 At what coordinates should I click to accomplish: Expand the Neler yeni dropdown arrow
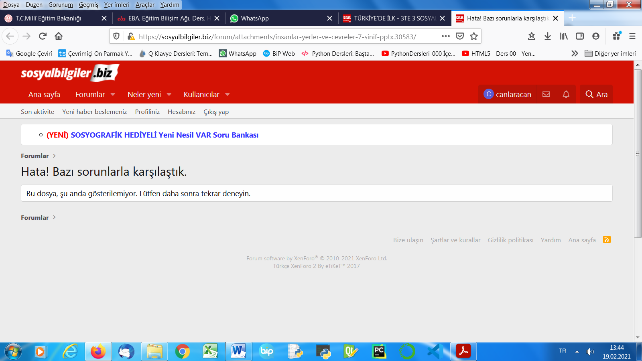[169, 95]
